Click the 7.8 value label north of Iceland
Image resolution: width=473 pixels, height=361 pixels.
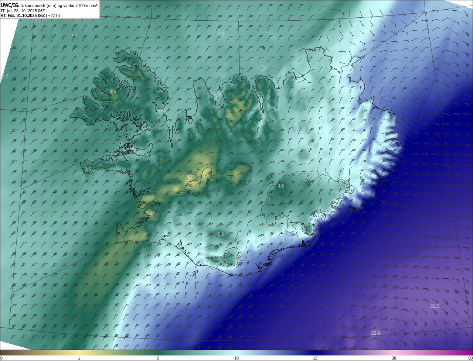click(221, 34)
